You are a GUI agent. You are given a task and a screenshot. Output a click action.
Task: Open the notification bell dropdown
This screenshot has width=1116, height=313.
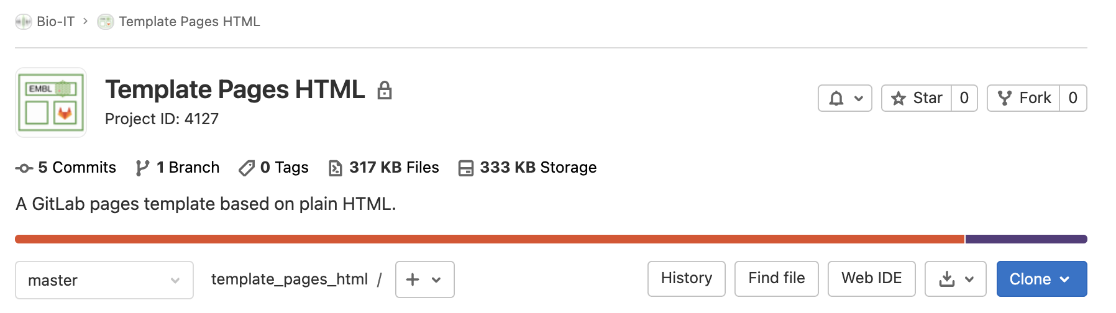point(845,98)
